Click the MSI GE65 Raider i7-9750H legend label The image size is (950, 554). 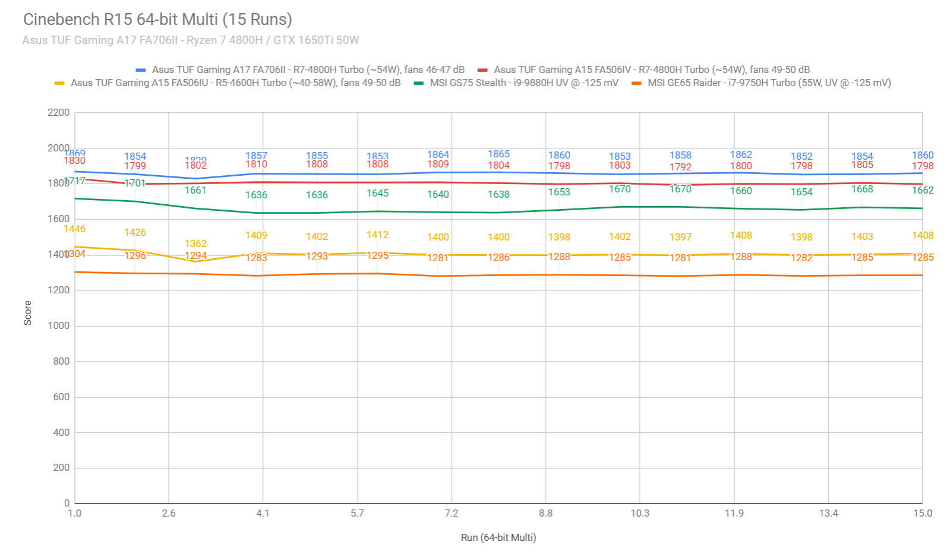tap(769, 83)
